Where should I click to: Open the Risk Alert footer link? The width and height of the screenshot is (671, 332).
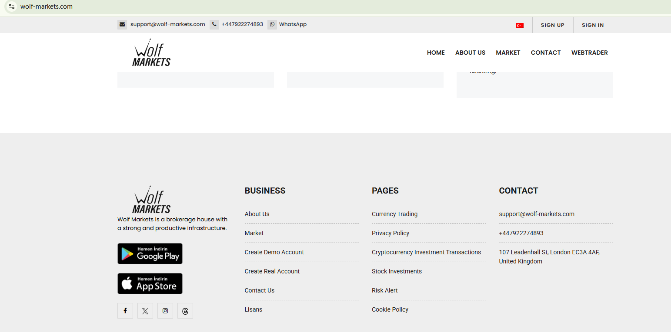pos(384,290)
